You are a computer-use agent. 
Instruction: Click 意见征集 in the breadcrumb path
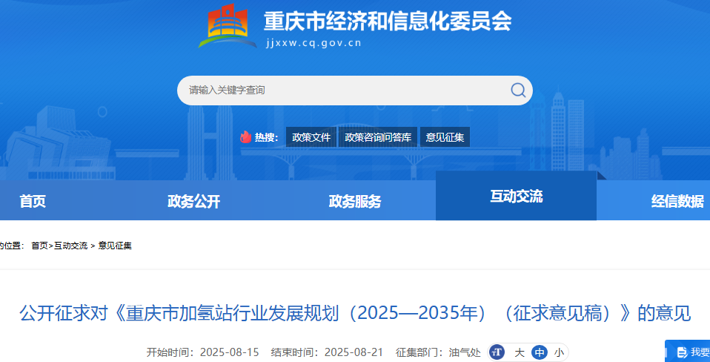coord(115,246)
